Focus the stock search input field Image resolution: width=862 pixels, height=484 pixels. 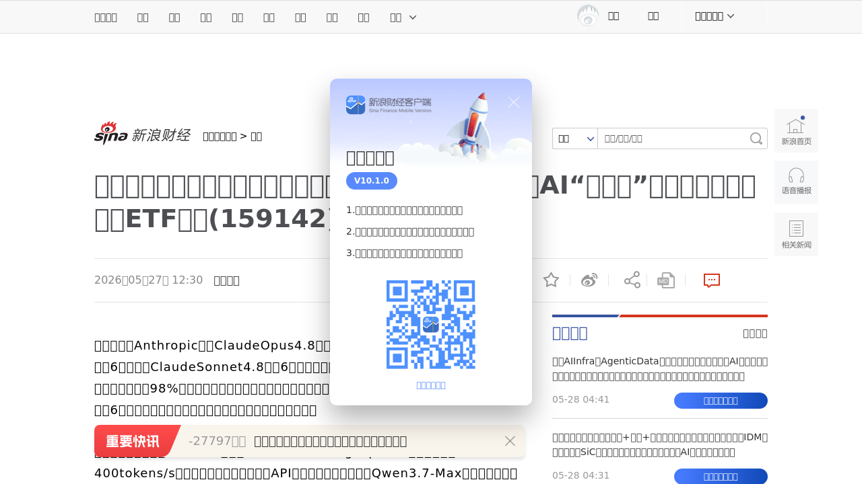(x=673, y=138)
